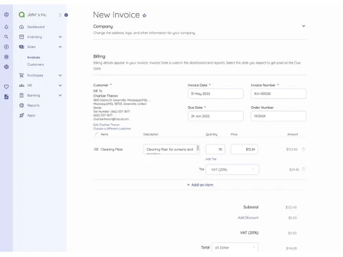Click the John's Inc. company name

click(37, 14)
